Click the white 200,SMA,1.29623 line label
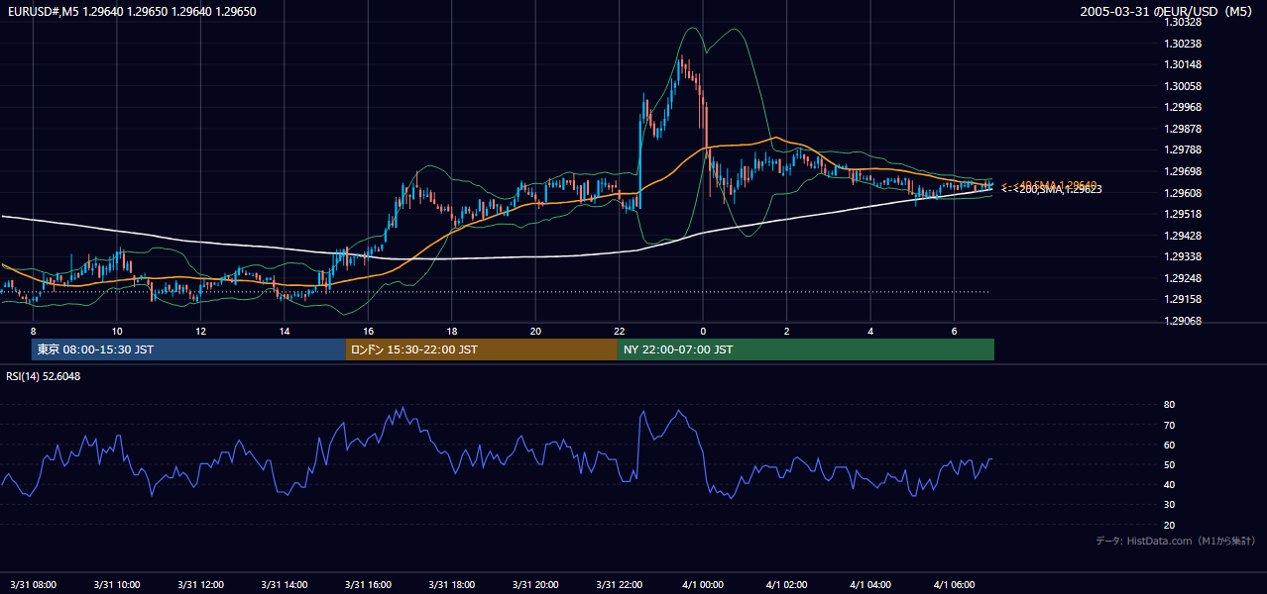The image size is (1267, 594). pos(1052,189)
